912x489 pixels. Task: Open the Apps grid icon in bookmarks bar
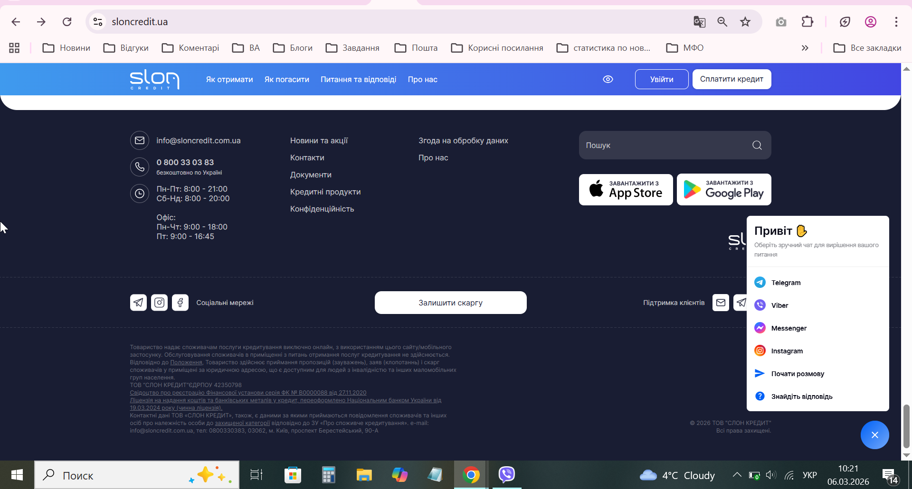(x=14, y=48)
